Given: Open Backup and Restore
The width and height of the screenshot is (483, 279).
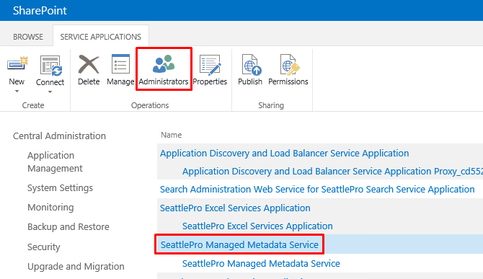Looking at the screenshot, I should point(68,226).
